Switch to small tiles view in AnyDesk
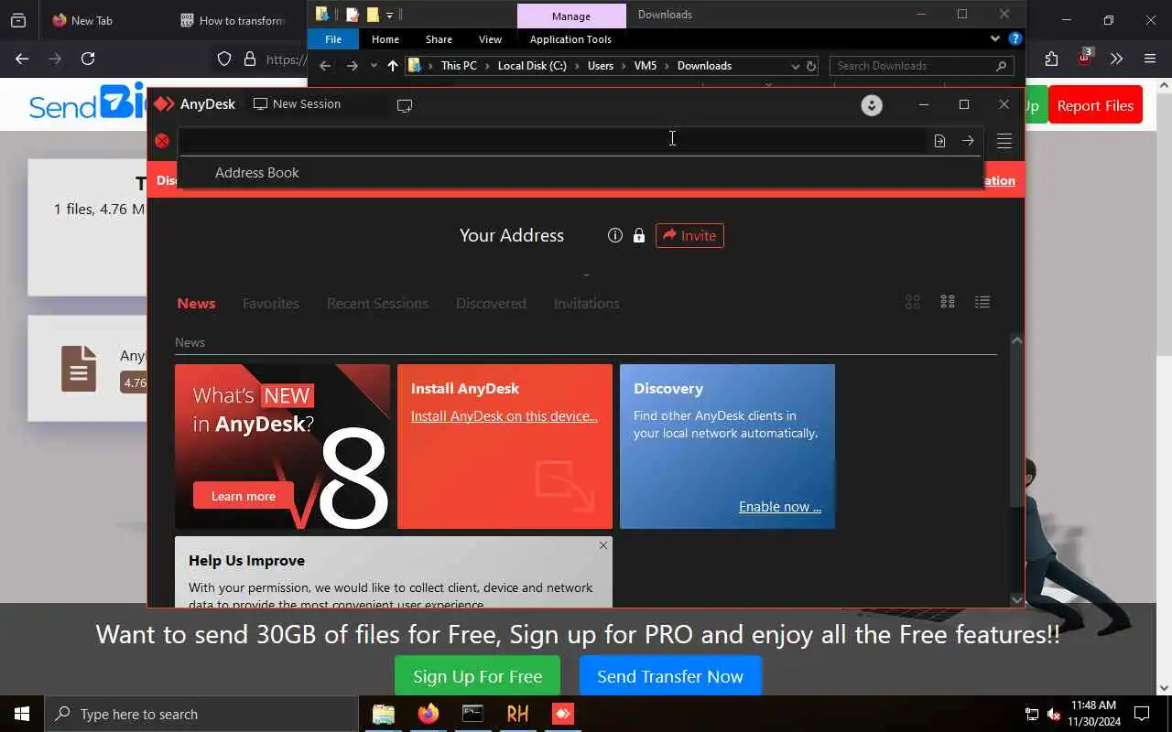This screenshot has width=1172, height=732. (x=948, y=302)
